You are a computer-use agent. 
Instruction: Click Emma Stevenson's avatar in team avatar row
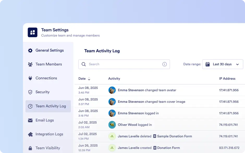click(112, 90)
